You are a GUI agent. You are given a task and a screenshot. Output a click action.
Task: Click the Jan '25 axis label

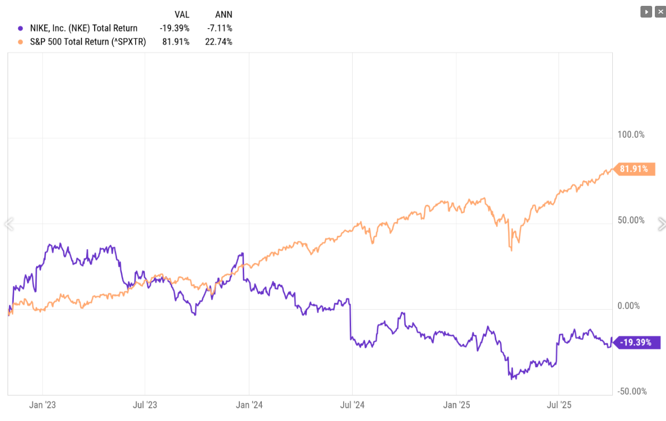(x=456, y=405)
